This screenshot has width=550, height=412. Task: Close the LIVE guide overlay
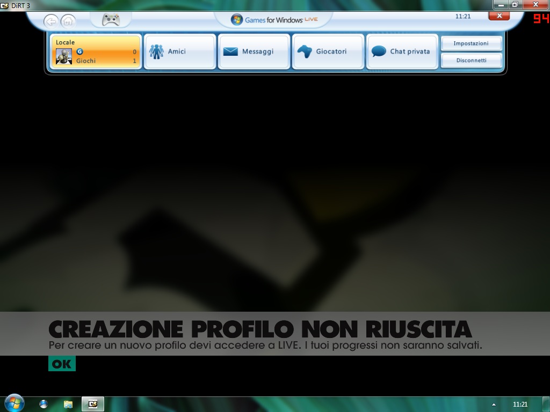click(499, 16)
